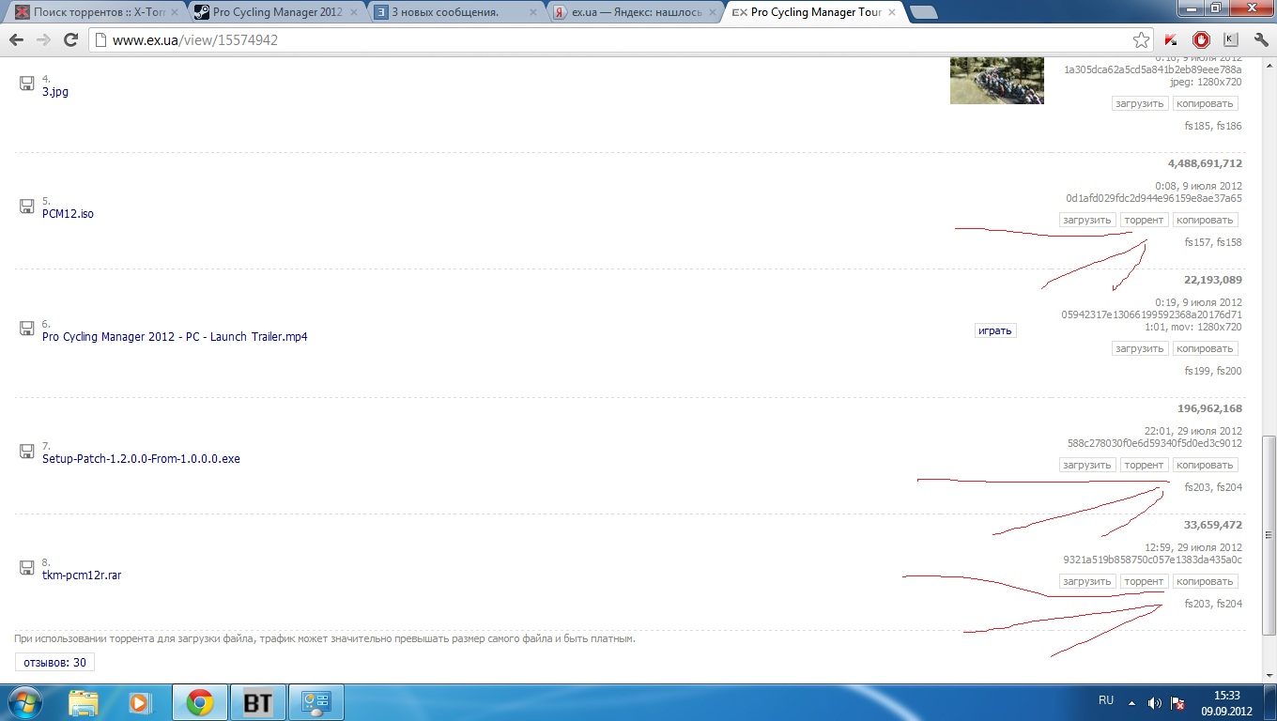Viewport: 1277px width, 721px height.
Task: Open the Windows Start menu
Action: coord(25,702)
